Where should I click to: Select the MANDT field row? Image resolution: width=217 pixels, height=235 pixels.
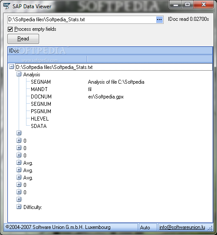pos(39,89)
